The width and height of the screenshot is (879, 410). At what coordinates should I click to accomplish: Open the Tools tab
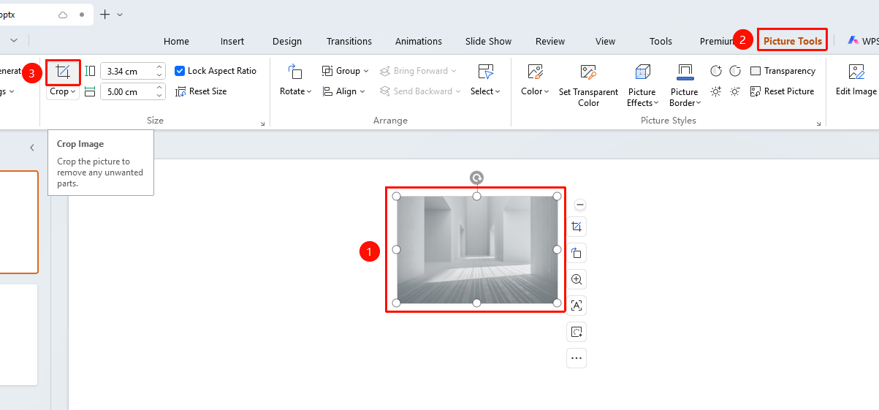[x=661, y=41]
